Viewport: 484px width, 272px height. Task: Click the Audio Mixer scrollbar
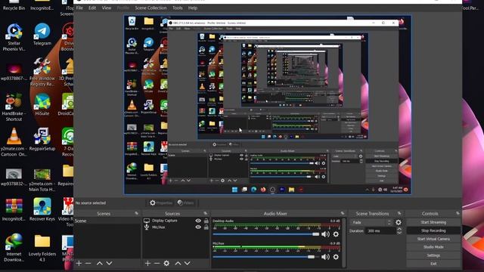point(344,242)
